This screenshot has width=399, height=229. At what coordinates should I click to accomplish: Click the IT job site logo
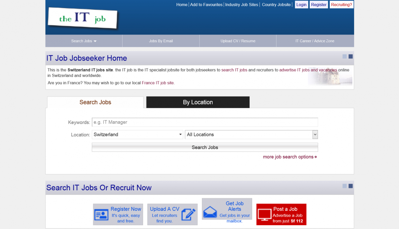[x=82, y=18]
